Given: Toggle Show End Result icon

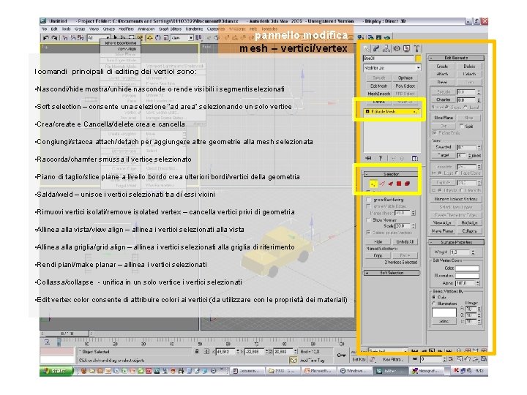Looking at the screenshot, I should pos(381,158).
